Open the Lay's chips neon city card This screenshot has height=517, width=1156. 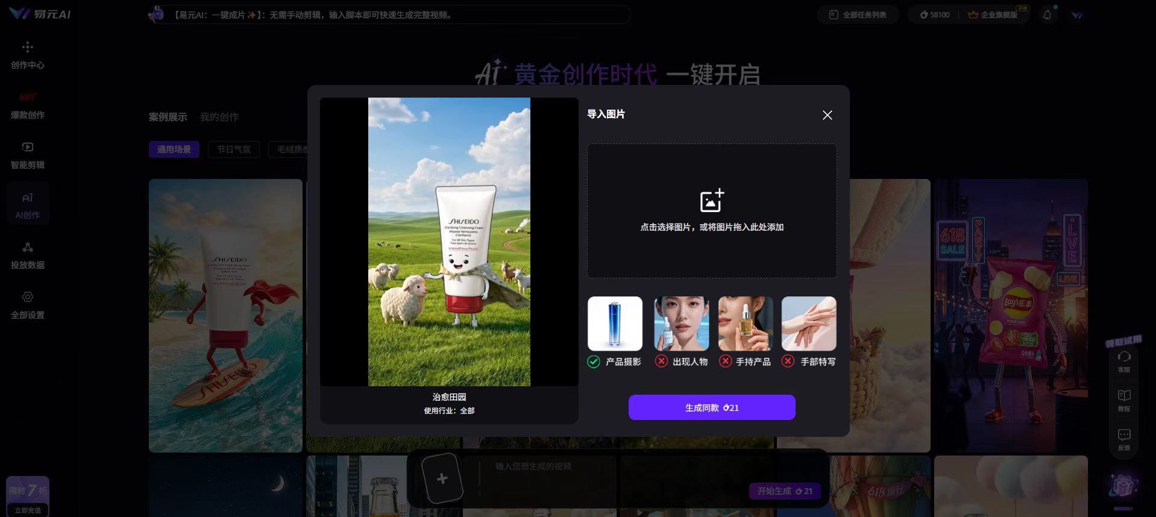tap(1011, 315)
